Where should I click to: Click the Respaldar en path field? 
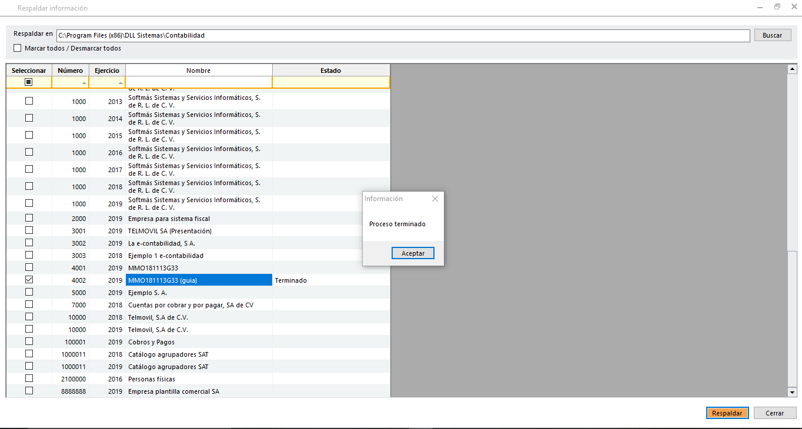[x=403, y=36]
